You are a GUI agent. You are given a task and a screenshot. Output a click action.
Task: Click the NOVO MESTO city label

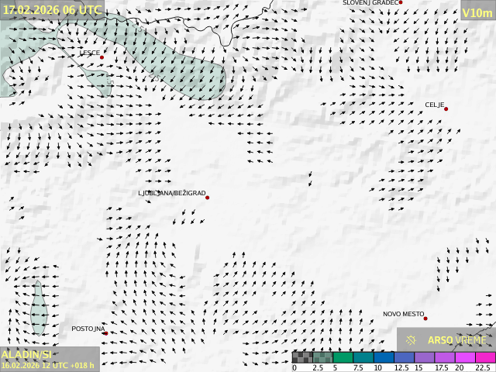click(x=403, y=315)
